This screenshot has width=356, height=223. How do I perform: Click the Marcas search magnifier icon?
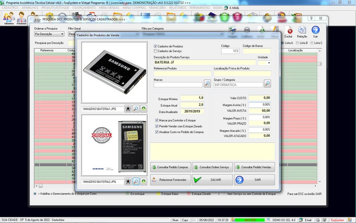(207, 83)
